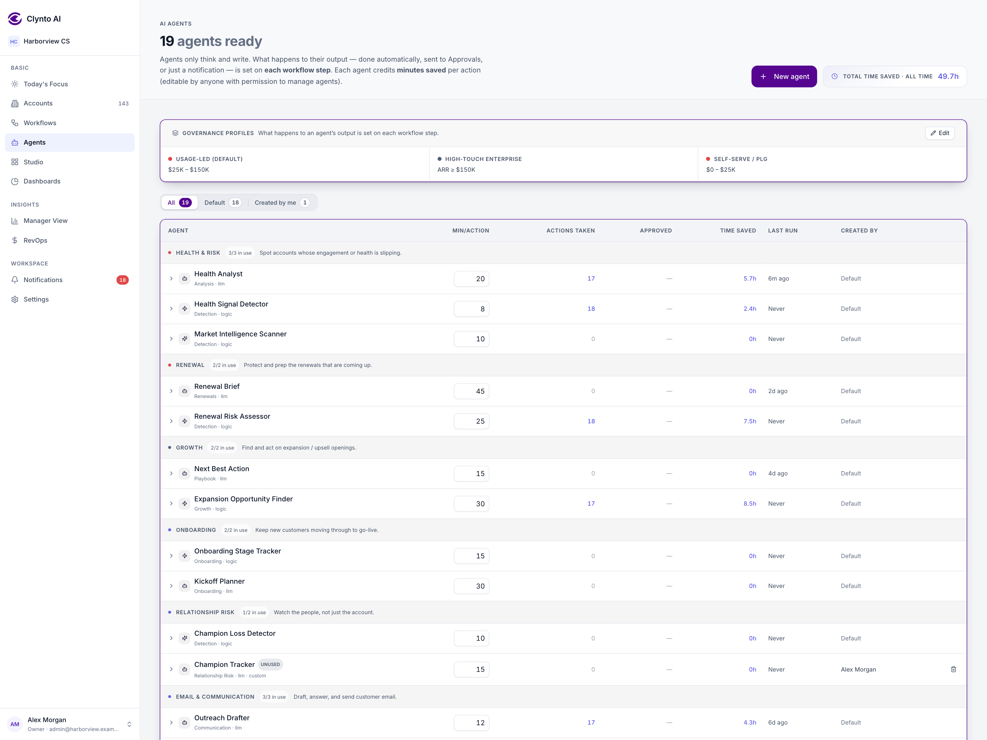Edit Health Analyst min/action field
This screenshot has height=740, width=987.
[x=471, y=279]
